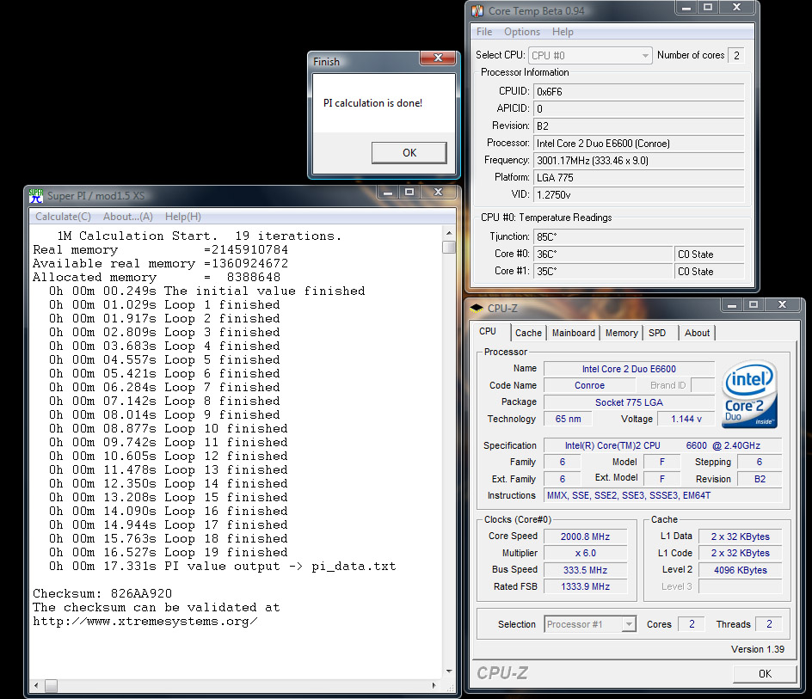
Task: Click the Loop 19 finished line
Action: [169, 553]
